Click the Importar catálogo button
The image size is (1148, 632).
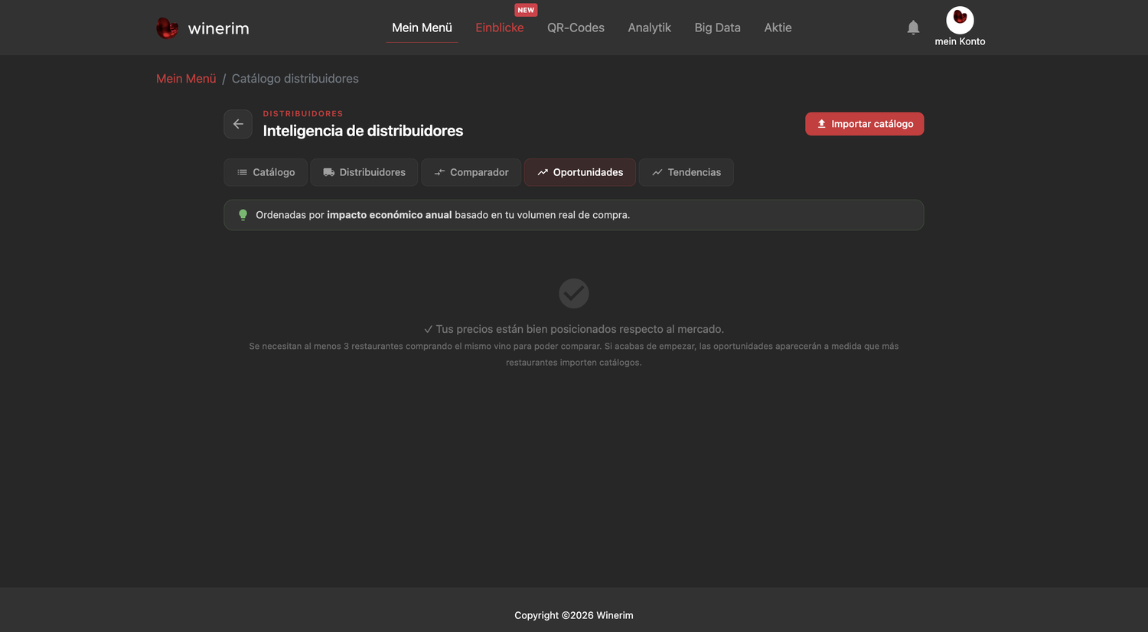[864, 124]
